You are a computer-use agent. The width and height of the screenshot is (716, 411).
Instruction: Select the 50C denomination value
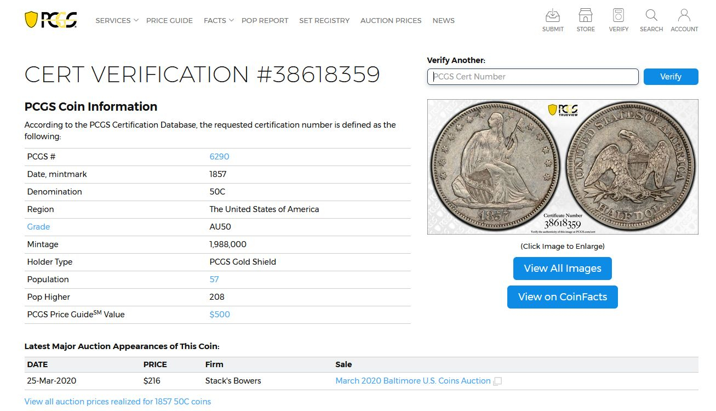tap(217, 192)
